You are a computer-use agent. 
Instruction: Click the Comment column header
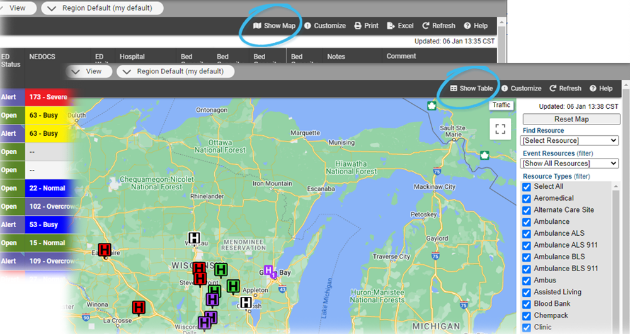[401, 56]
